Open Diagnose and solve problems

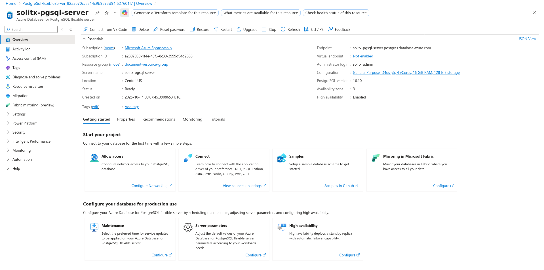[x=38, y=77]
